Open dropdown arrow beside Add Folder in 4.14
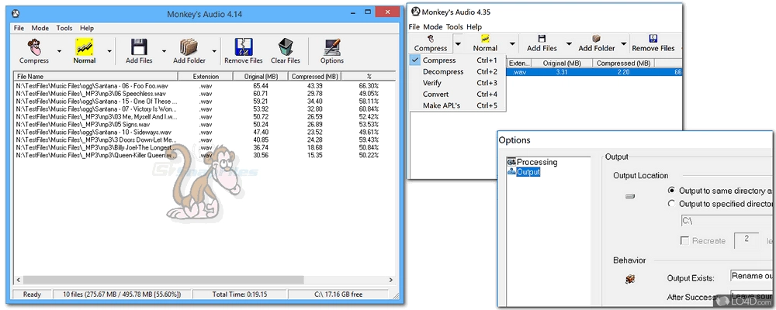This screenshot has height=310, width=776. click(214, 50)
